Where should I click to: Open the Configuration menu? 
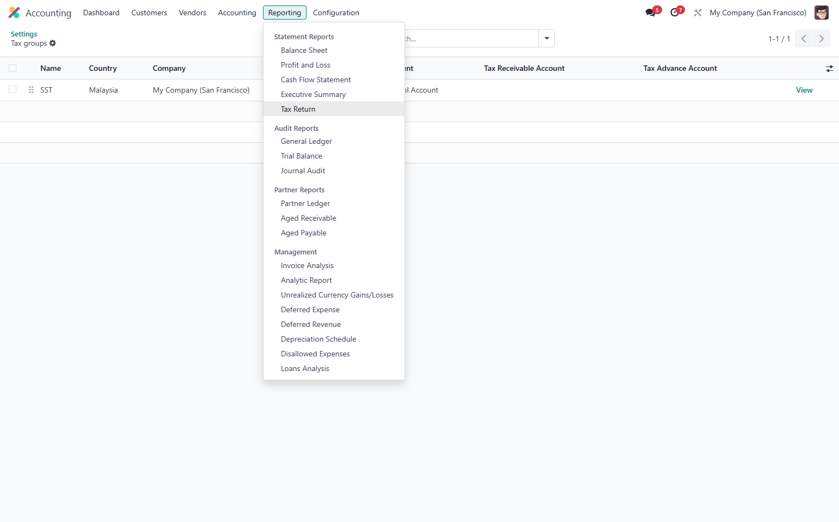pyautogui.click(x=336, y=13)
